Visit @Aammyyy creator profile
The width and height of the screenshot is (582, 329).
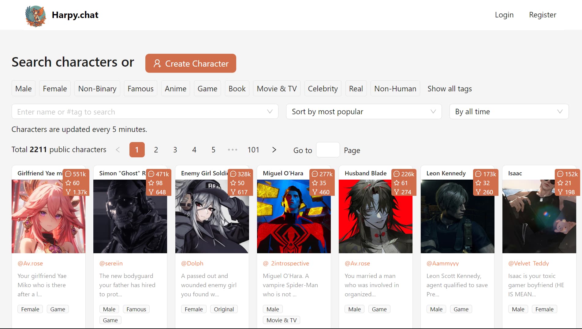coord(442,263)
